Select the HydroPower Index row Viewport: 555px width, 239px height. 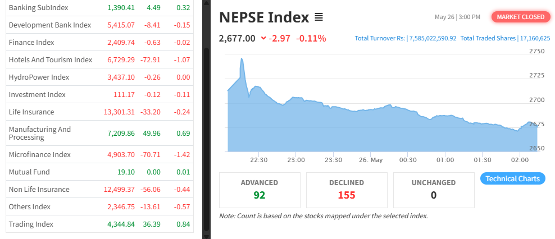[39, 77]
